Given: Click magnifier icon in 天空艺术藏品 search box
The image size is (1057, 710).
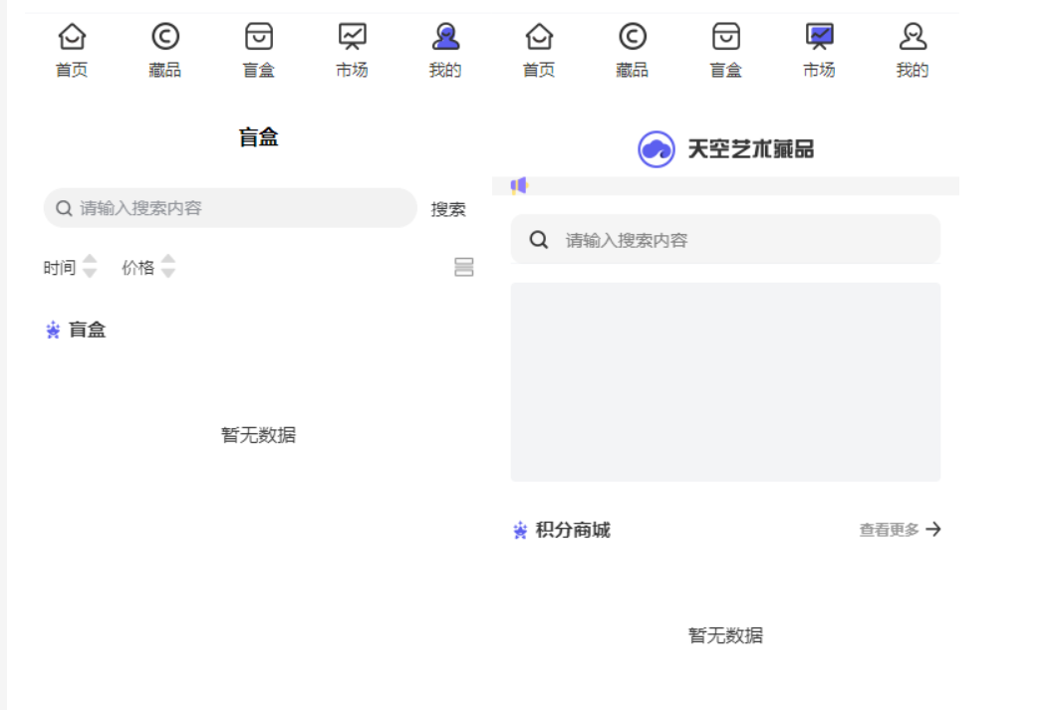Looking at the screenshot, I should click(x=539, y=240).
